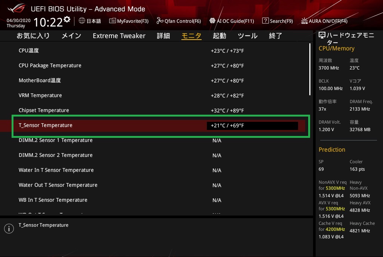Click the 1.083 V @L4 Cache value
383x257 pixels.
(331, 237)
